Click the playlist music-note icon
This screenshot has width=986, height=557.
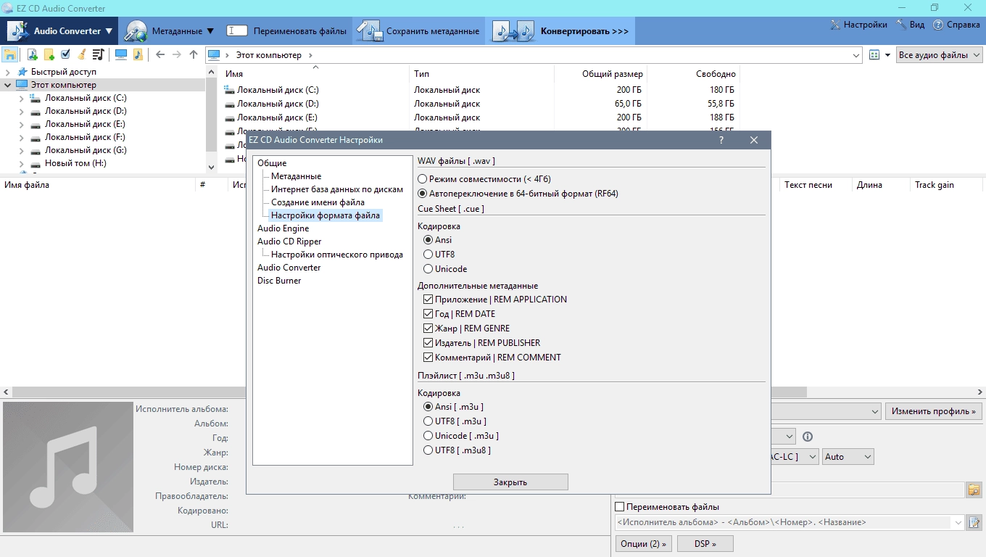98,54
